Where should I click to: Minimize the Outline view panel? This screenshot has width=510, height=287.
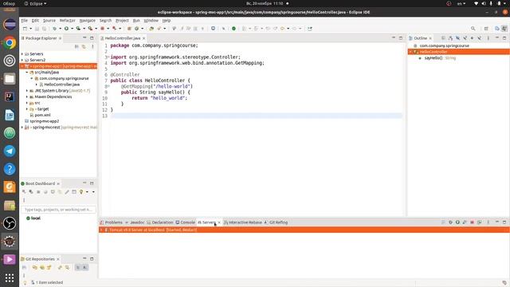pyautogui.click(x=497, y=38)
